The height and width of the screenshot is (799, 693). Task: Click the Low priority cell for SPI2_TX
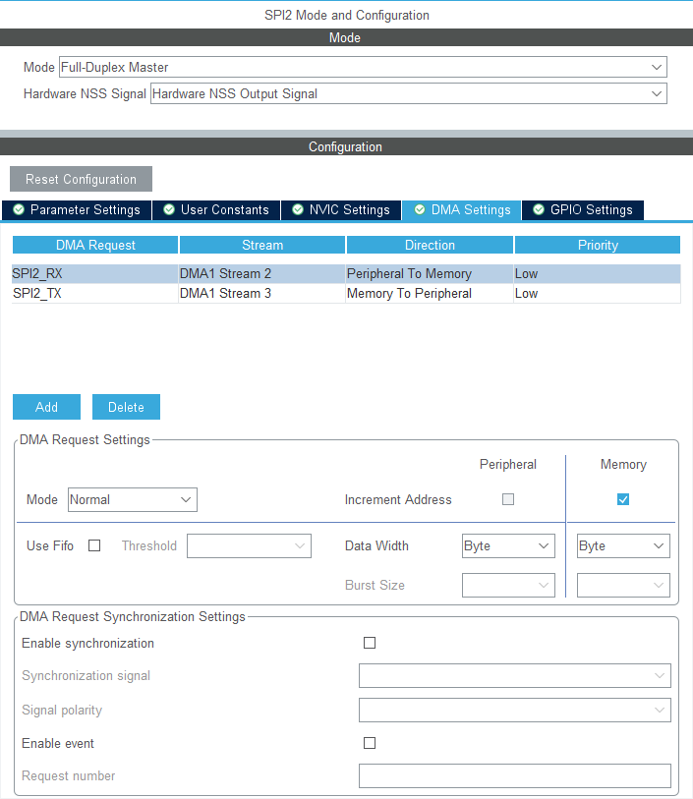click(x=598, y=294)
